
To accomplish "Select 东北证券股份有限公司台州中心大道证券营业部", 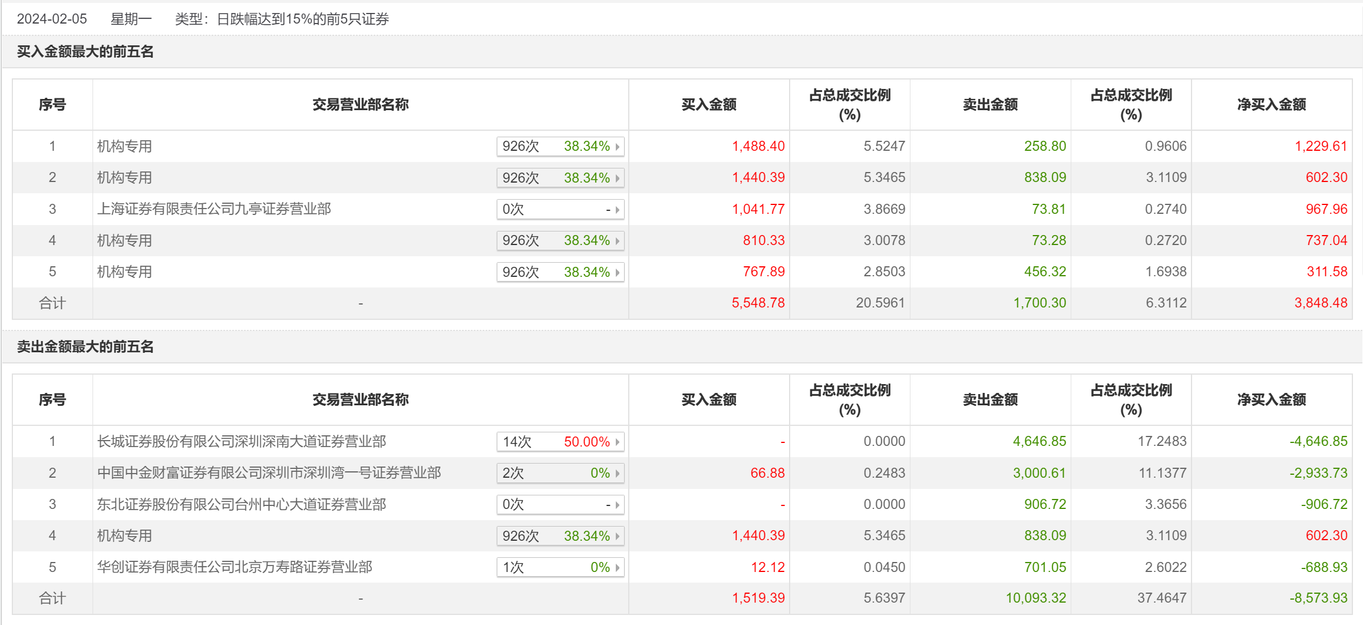I will (242, 505).
